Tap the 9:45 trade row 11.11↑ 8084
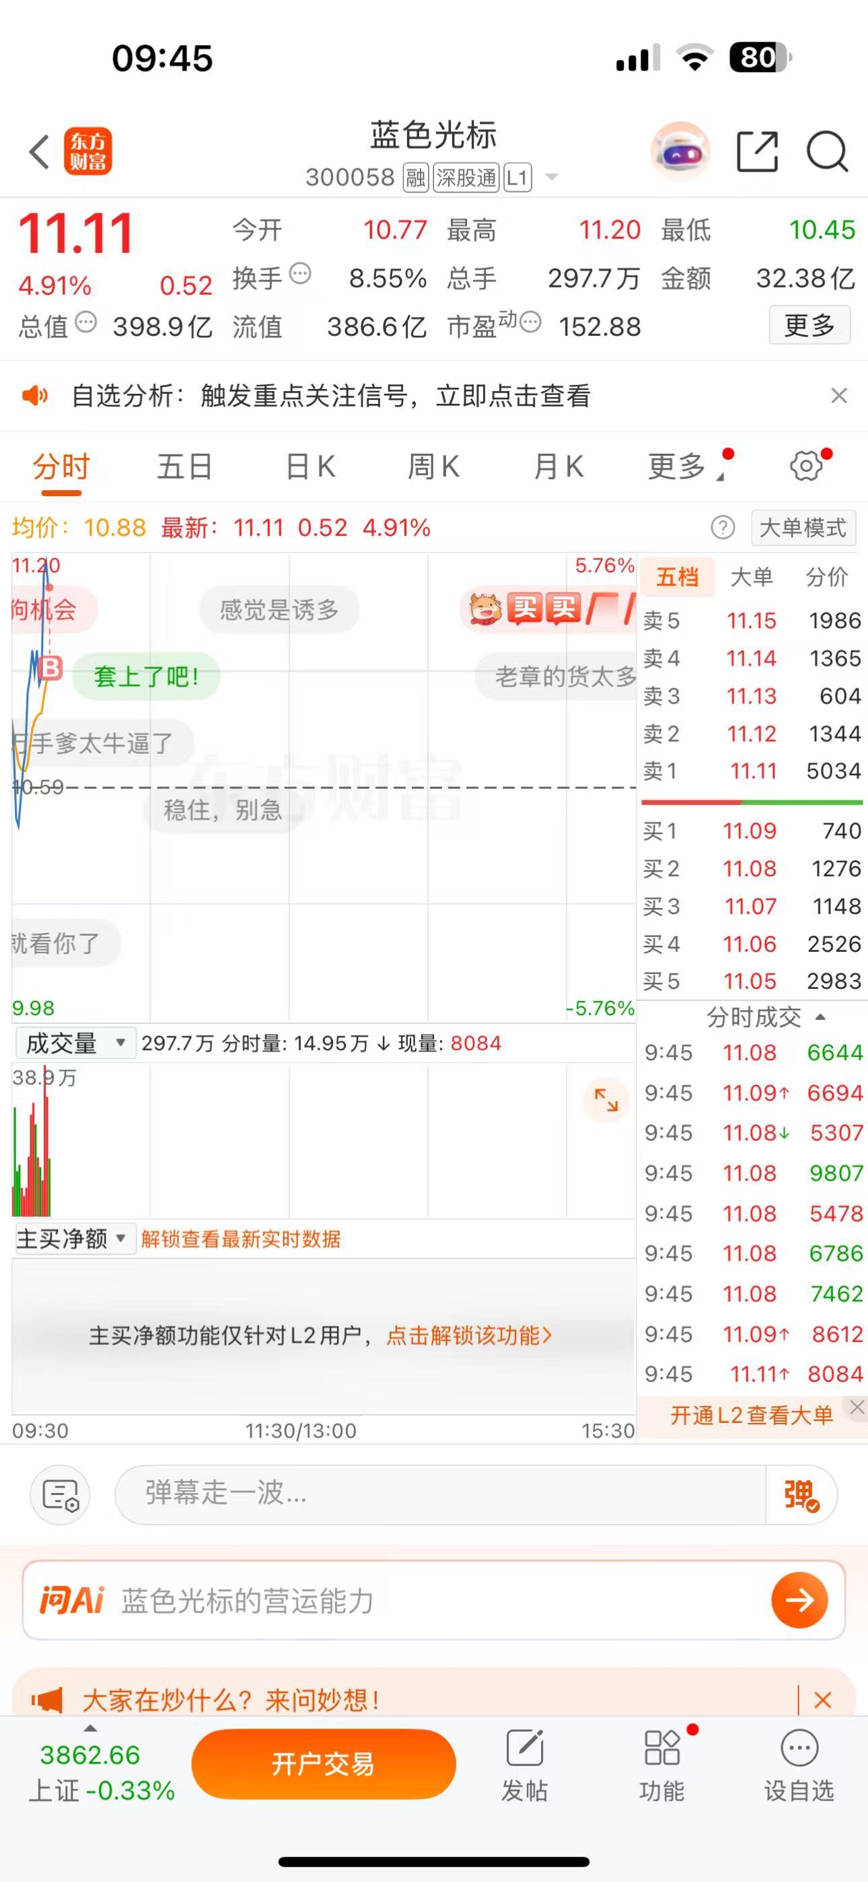This screenshot has width=868, height=1882. [752, 1374]
